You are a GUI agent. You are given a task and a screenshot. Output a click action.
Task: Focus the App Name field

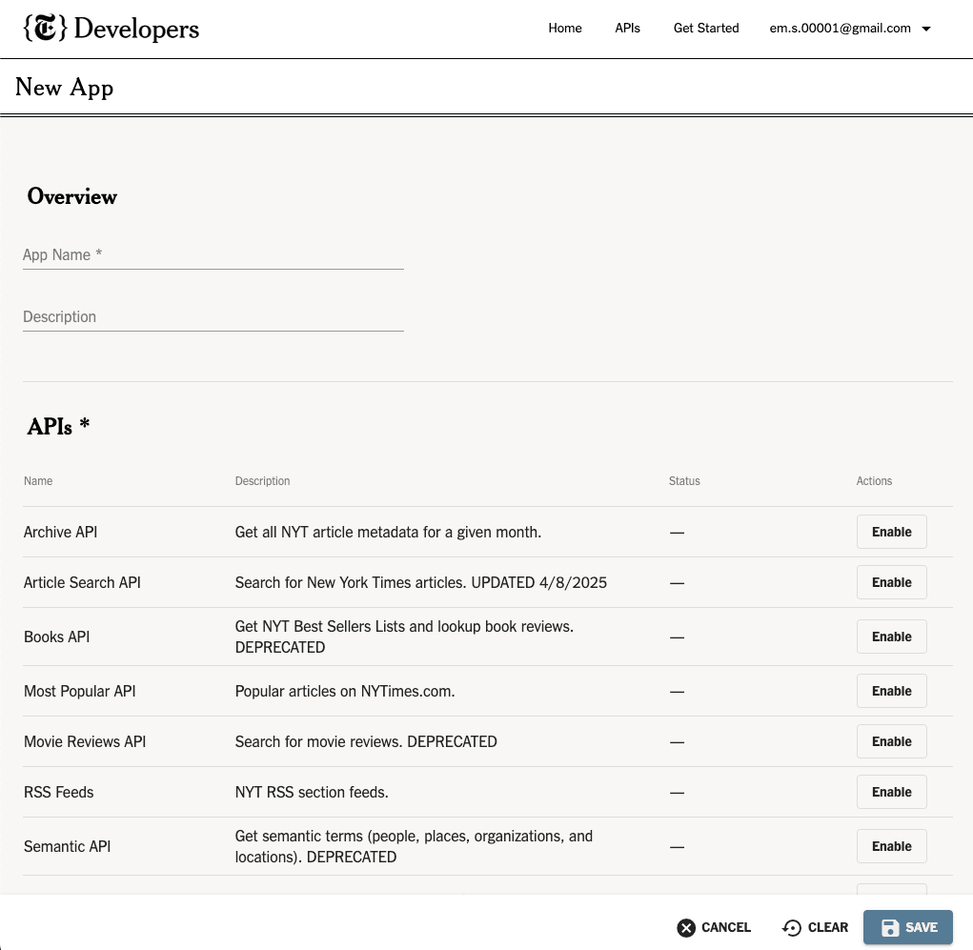[x=213, y=255]
